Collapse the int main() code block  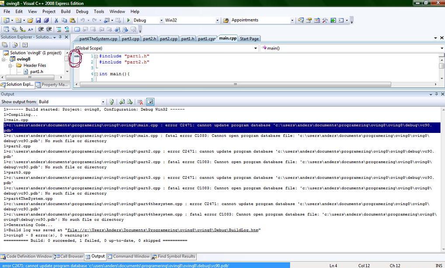(96, 74)
